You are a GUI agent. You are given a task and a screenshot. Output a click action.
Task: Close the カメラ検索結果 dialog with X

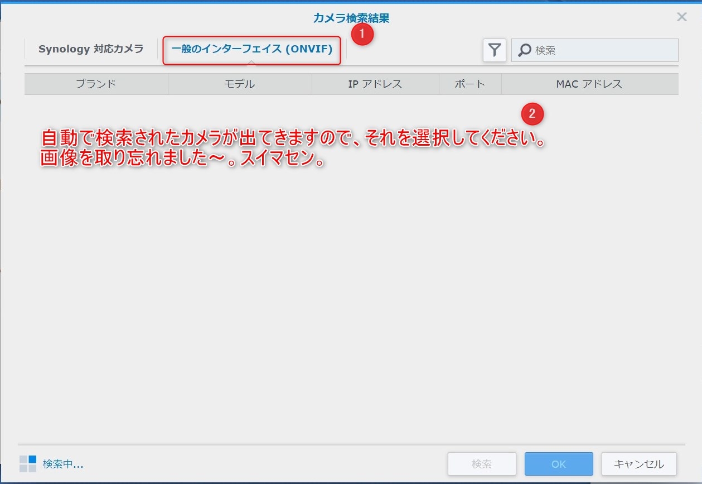coord(681,17)
